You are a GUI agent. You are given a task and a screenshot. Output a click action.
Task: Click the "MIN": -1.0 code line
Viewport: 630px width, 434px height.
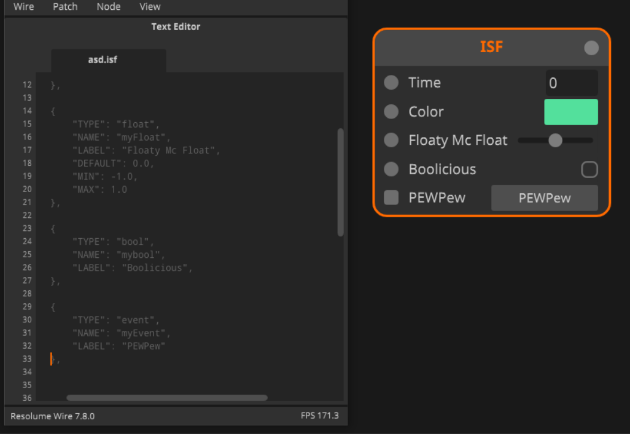coord(105,176)
